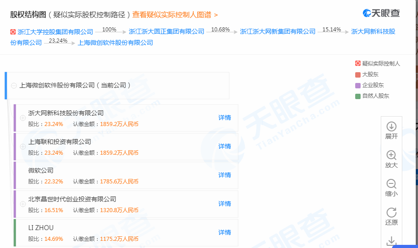The image size is (418, 248).
Task: Open the 上海微创软件股份有限公司 path link
Action: [115, 43]
